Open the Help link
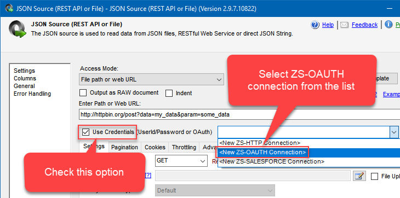400x198 pixels. coord(328,25)
